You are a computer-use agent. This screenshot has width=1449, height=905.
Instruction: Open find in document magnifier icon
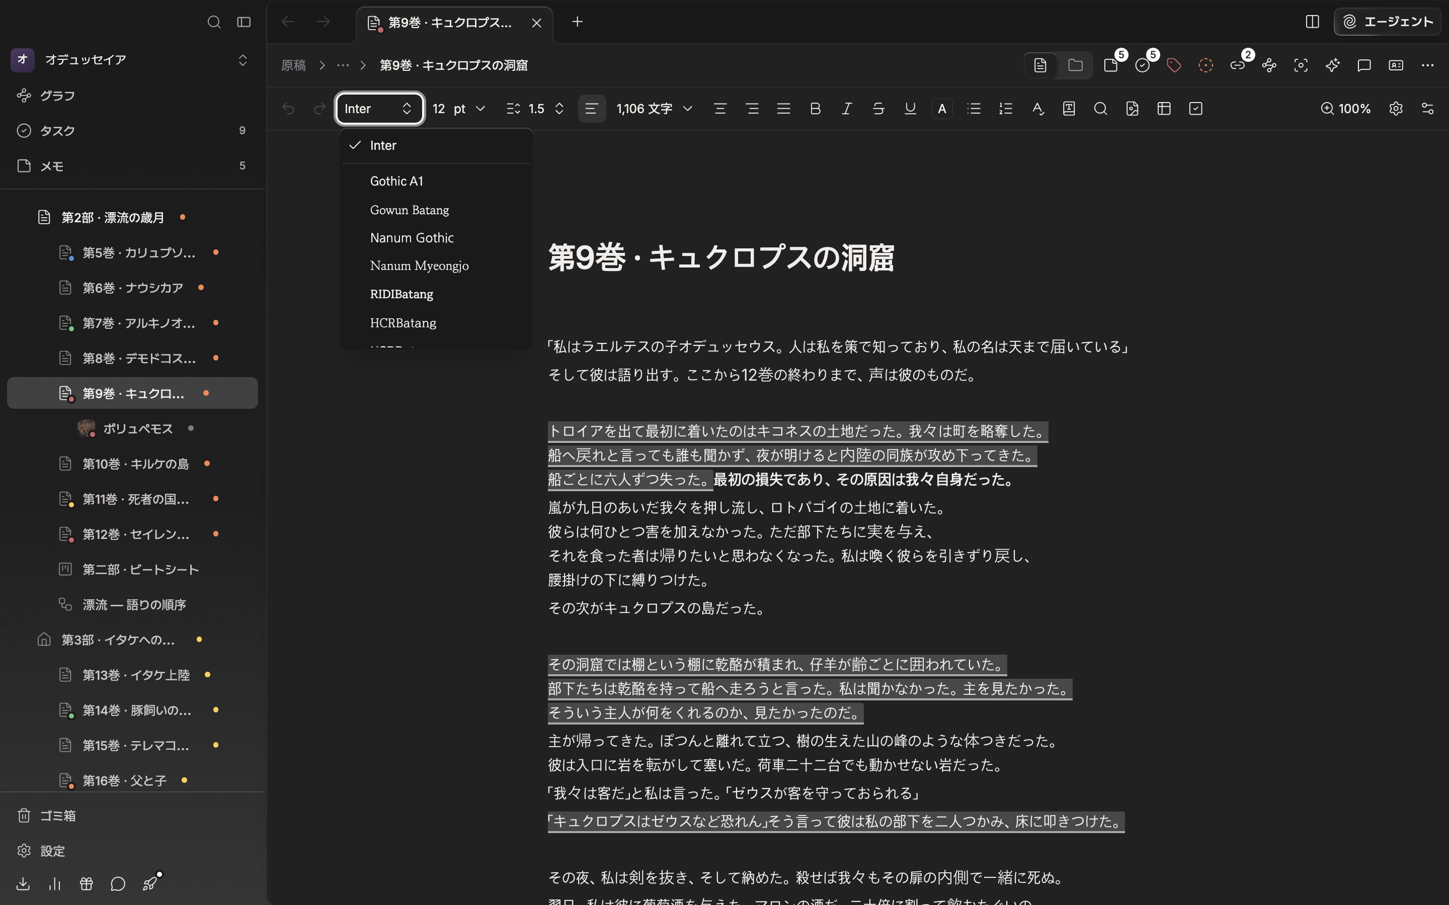coord(1100,109)
